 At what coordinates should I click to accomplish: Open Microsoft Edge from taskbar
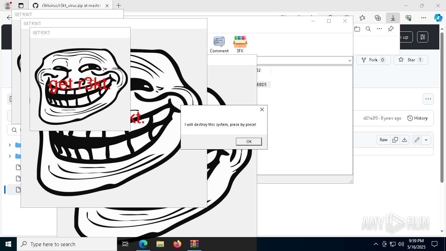143,244
